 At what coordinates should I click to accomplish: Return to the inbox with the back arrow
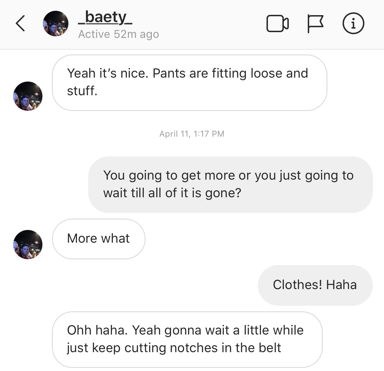[x=20, y=23]
